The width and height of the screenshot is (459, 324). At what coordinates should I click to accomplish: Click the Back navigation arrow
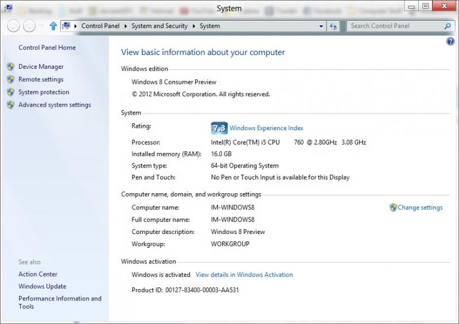click(x=13, y=26)
